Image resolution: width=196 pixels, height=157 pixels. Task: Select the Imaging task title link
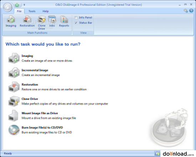tap(27, 56)
